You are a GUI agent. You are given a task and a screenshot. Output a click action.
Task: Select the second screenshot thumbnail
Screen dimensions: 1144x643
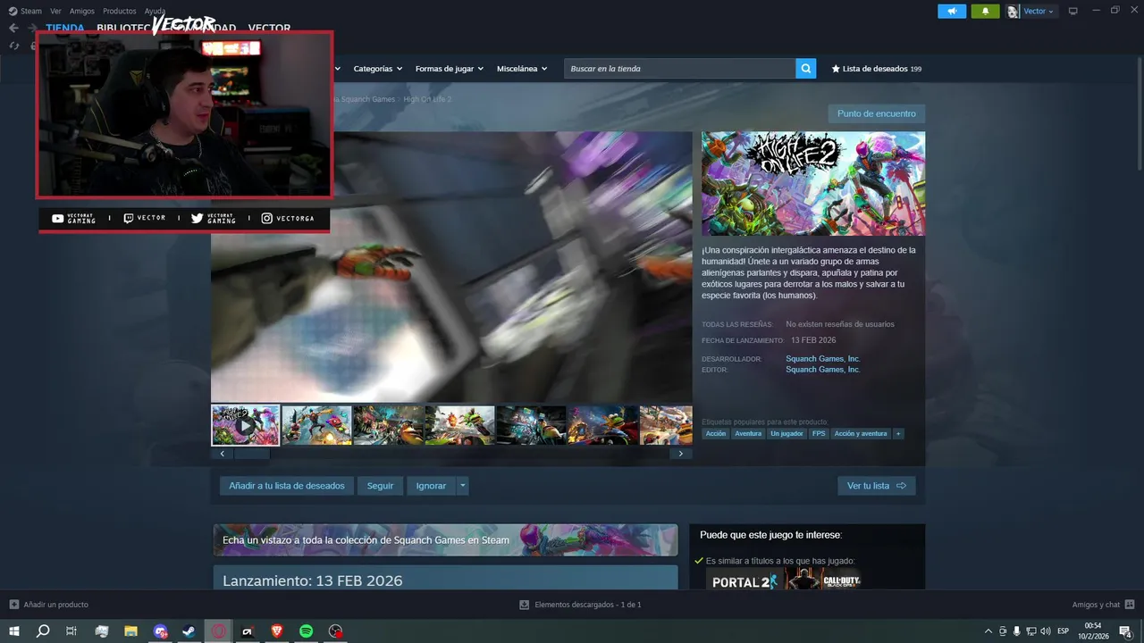[317, 425]
